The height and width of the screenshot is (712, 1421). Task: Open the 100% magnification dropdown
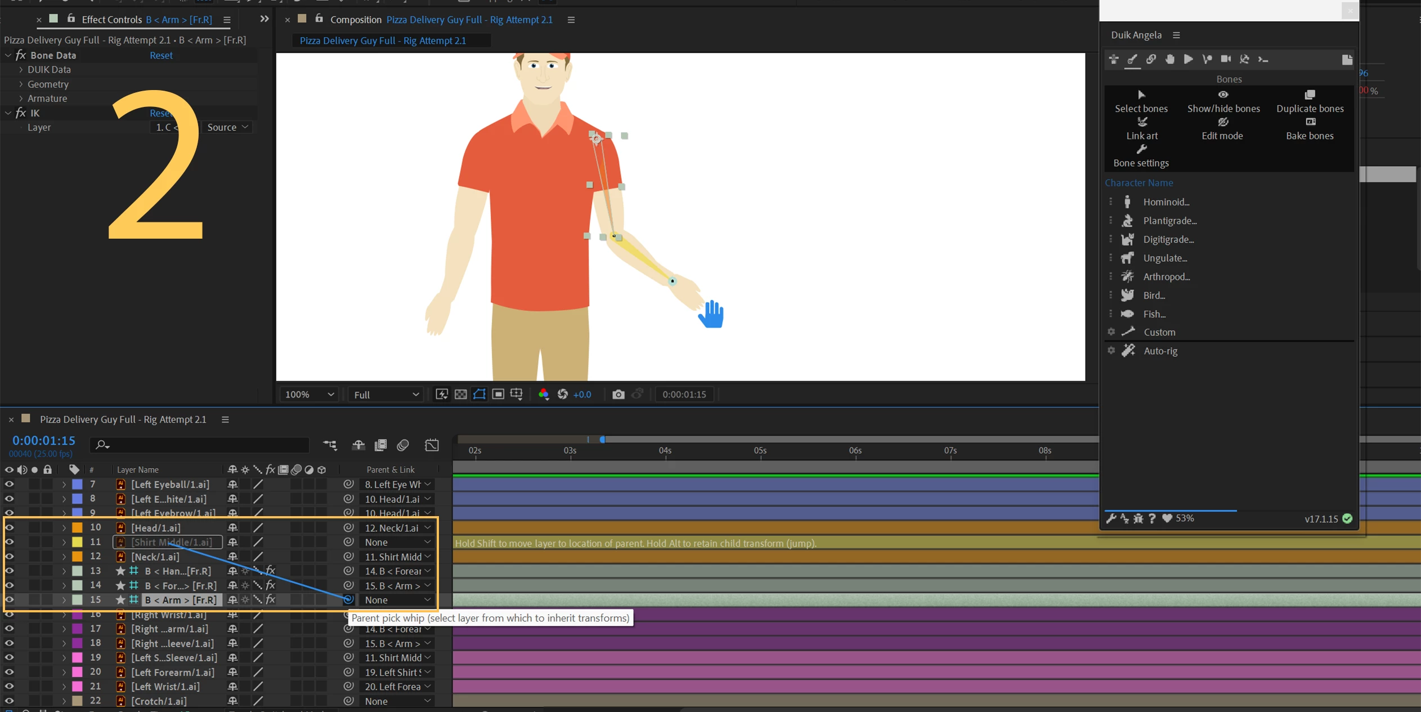(309, 395)
